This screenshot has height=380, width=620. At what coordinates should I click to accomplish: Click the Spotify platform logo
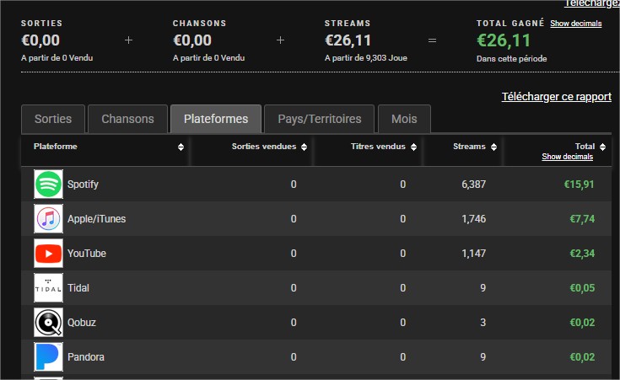point(48,184)
